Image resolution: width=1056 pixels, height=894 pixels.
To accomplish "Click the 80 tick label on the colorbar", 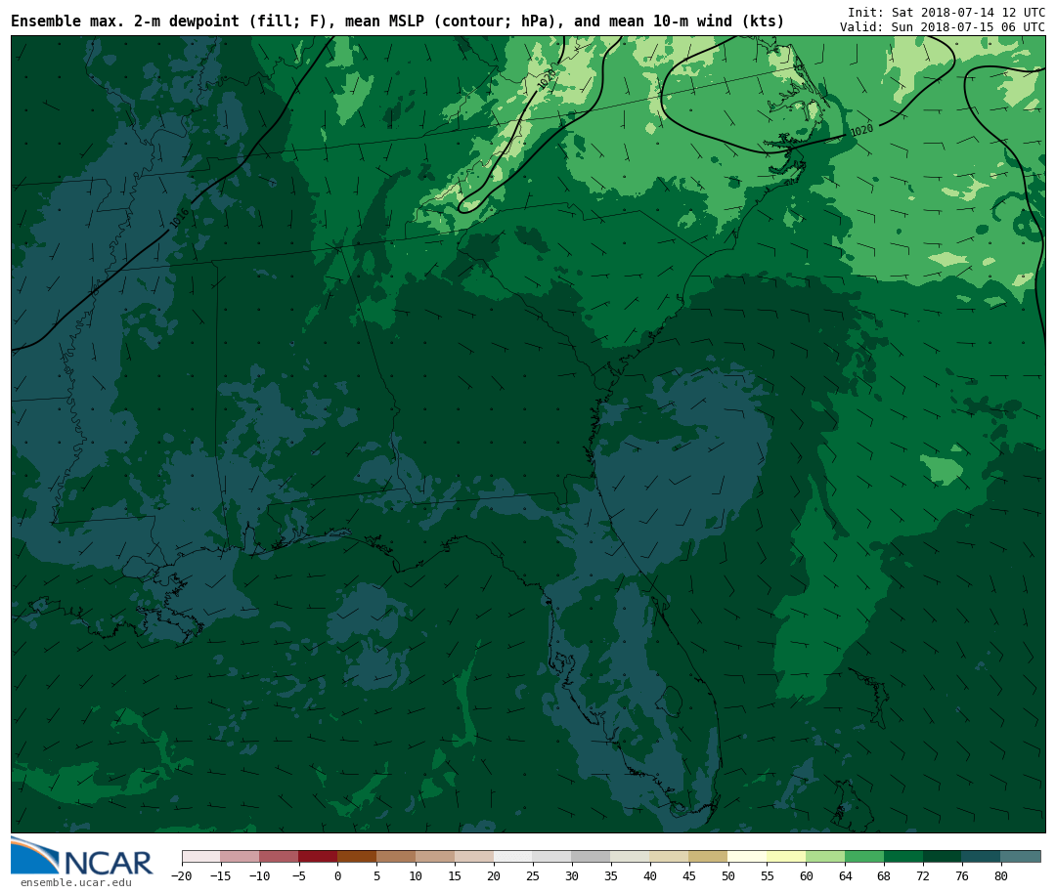I will pos(1000,876).
